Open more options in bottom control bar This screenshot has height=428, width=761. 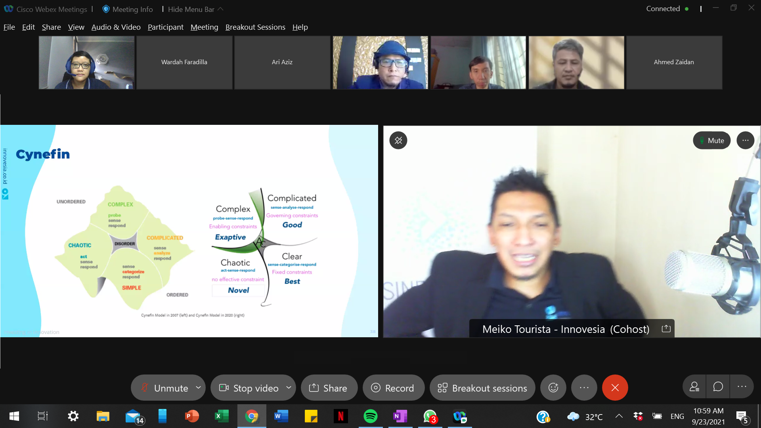pyautogui.click(x=584, y=388)
